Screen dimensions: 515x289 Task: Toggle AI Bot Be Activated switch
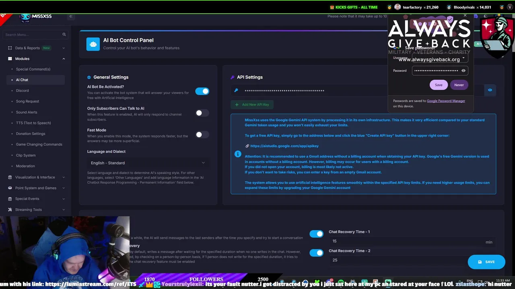(x=202, y=91)
